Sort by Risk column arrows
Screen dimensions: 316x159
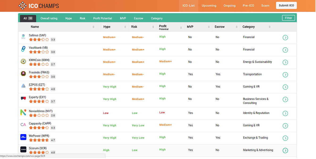(x=153, y=27)
